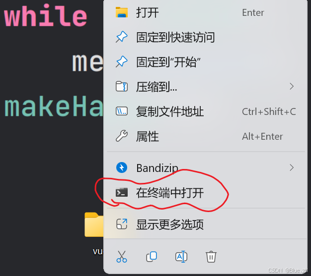
Task: Click the pin icon beside 固定到快速访问
Action: 122,37
